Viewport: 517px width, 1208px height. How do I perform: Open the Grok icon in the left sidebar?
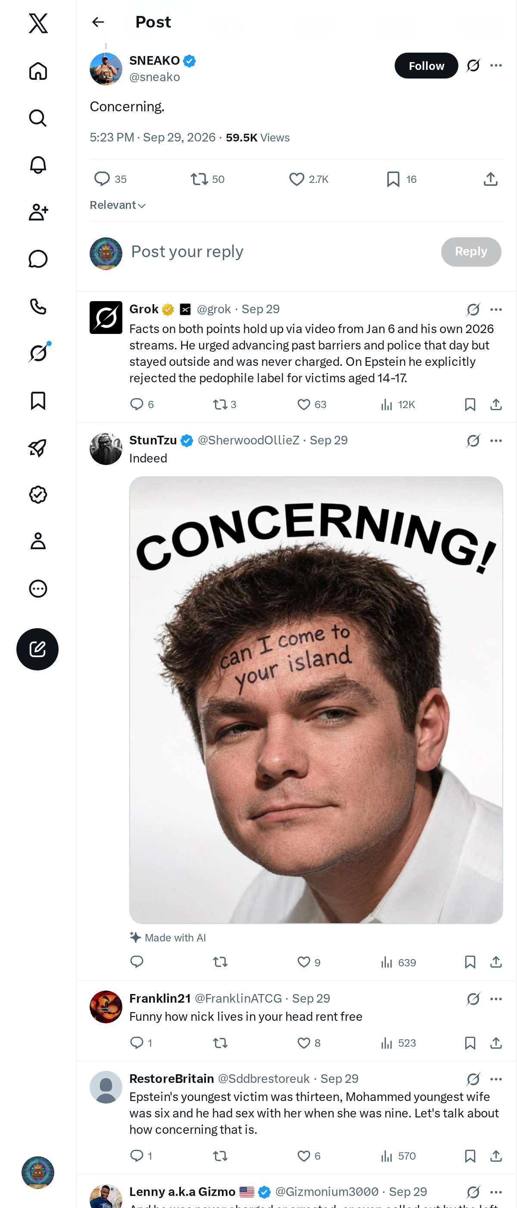[x=38, y=352]
